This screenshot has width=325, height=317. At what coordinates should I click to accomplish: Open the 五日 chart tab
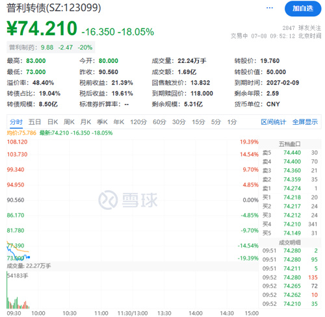coord(34,122)
